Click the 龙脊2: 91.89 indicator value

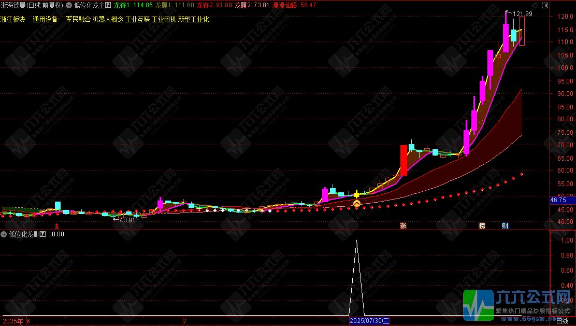[214, 5]
